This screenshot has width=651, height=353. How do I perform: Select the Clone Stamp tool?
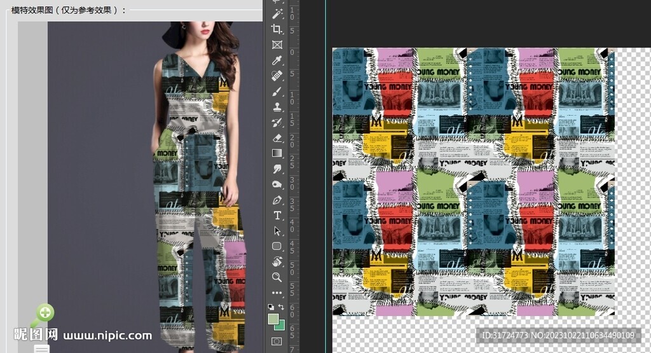tap(277, 107)
